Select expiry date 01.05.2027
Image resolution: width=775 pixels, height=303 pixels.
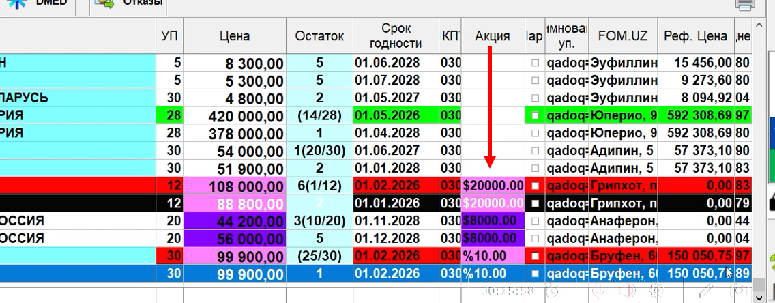pyautogui.click(x=396, y=98)
